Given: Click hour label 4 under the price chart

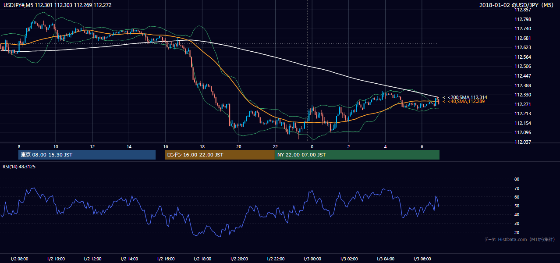Looking at the screenshot, I should [x=386, y=146].
